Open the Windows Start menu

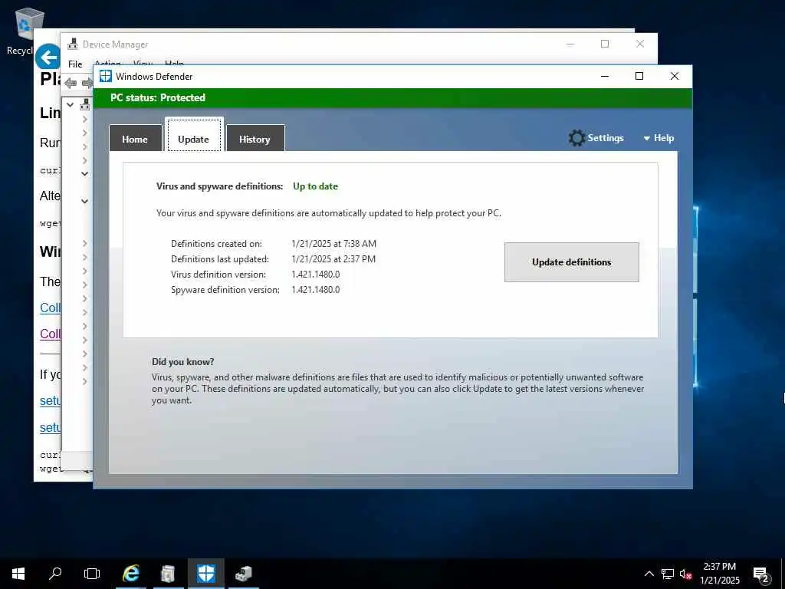pos(18,574)
